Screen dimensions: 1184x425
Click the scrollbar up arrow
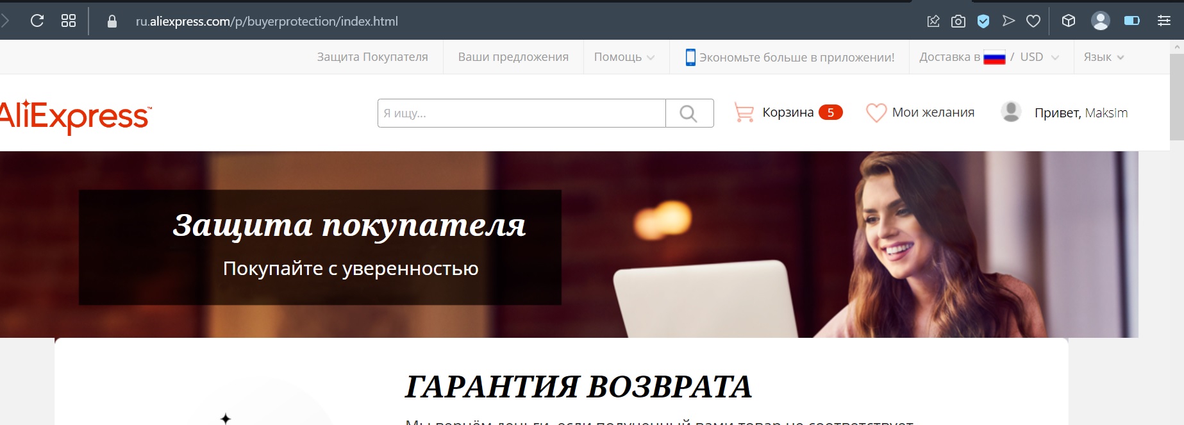click(x=1177, y=47)
